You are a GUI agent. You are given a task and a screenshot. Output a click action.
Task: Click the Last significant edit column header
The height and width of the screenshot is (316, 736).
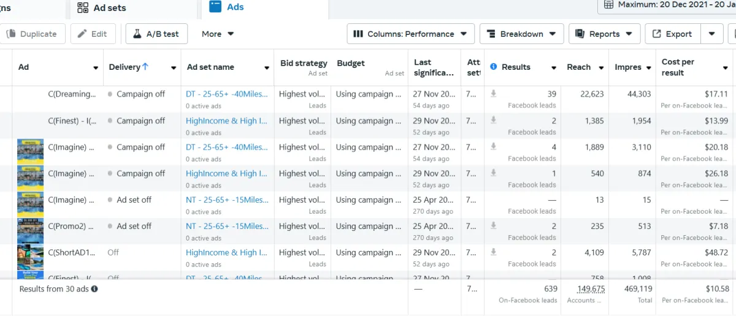[x=434, y=67]
